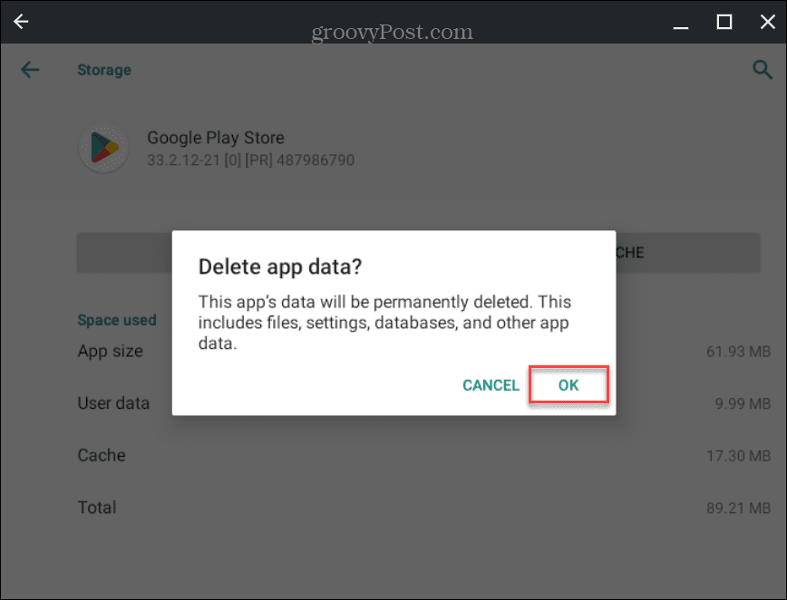Select the Space used section heading
The image size is (787, 600).
[x=117, y=320]
